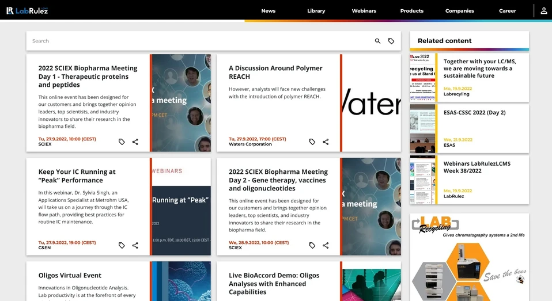
Task: Open related item Together with your LC/MS
Action: pos(480,68)
